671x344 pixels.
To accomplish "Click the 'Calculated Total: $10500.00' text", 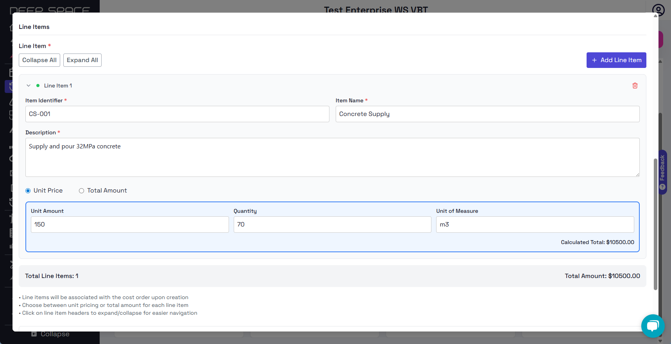I will pyautogui.click(x=598, y=242).
